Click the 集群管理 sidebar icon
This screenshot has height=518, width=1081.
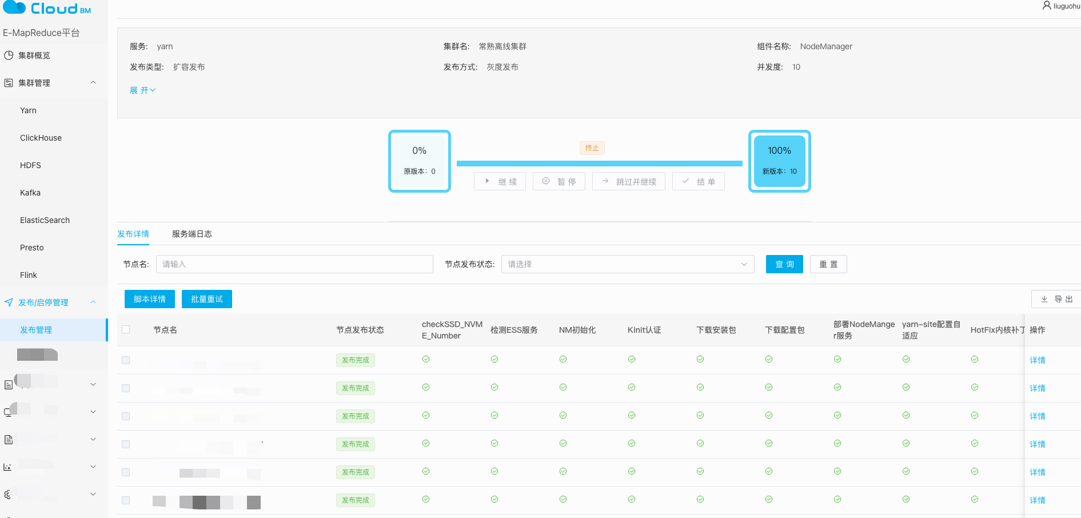pyautogui.click(x=9, y=83)
